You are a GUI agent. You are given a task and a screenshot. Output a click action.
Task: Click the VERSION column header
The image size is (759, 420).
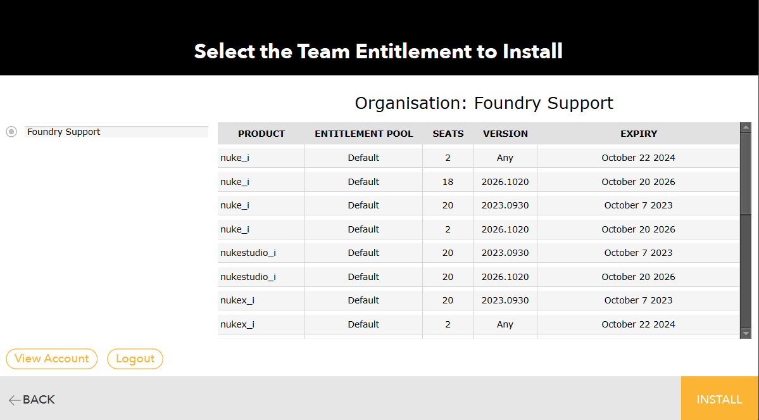[x=505, y=134]
